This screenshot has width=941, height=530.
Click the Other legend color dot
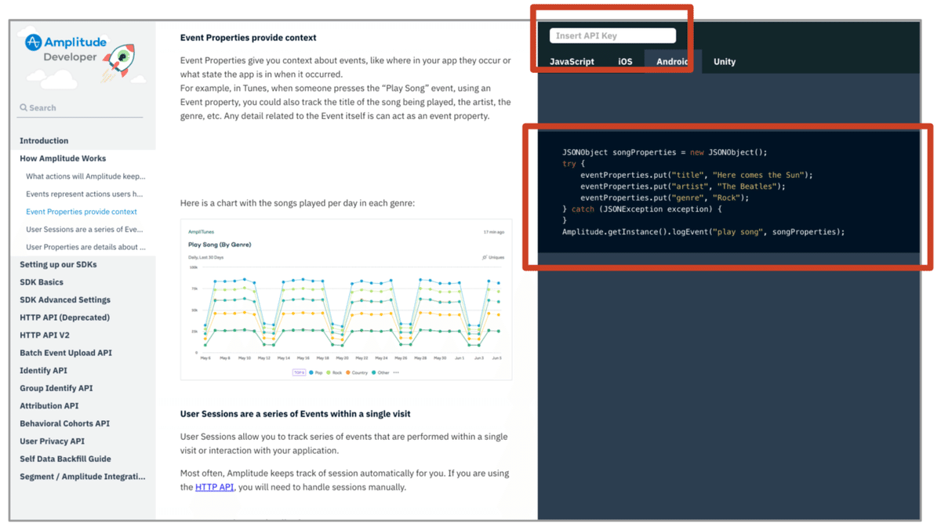(374, 372)
